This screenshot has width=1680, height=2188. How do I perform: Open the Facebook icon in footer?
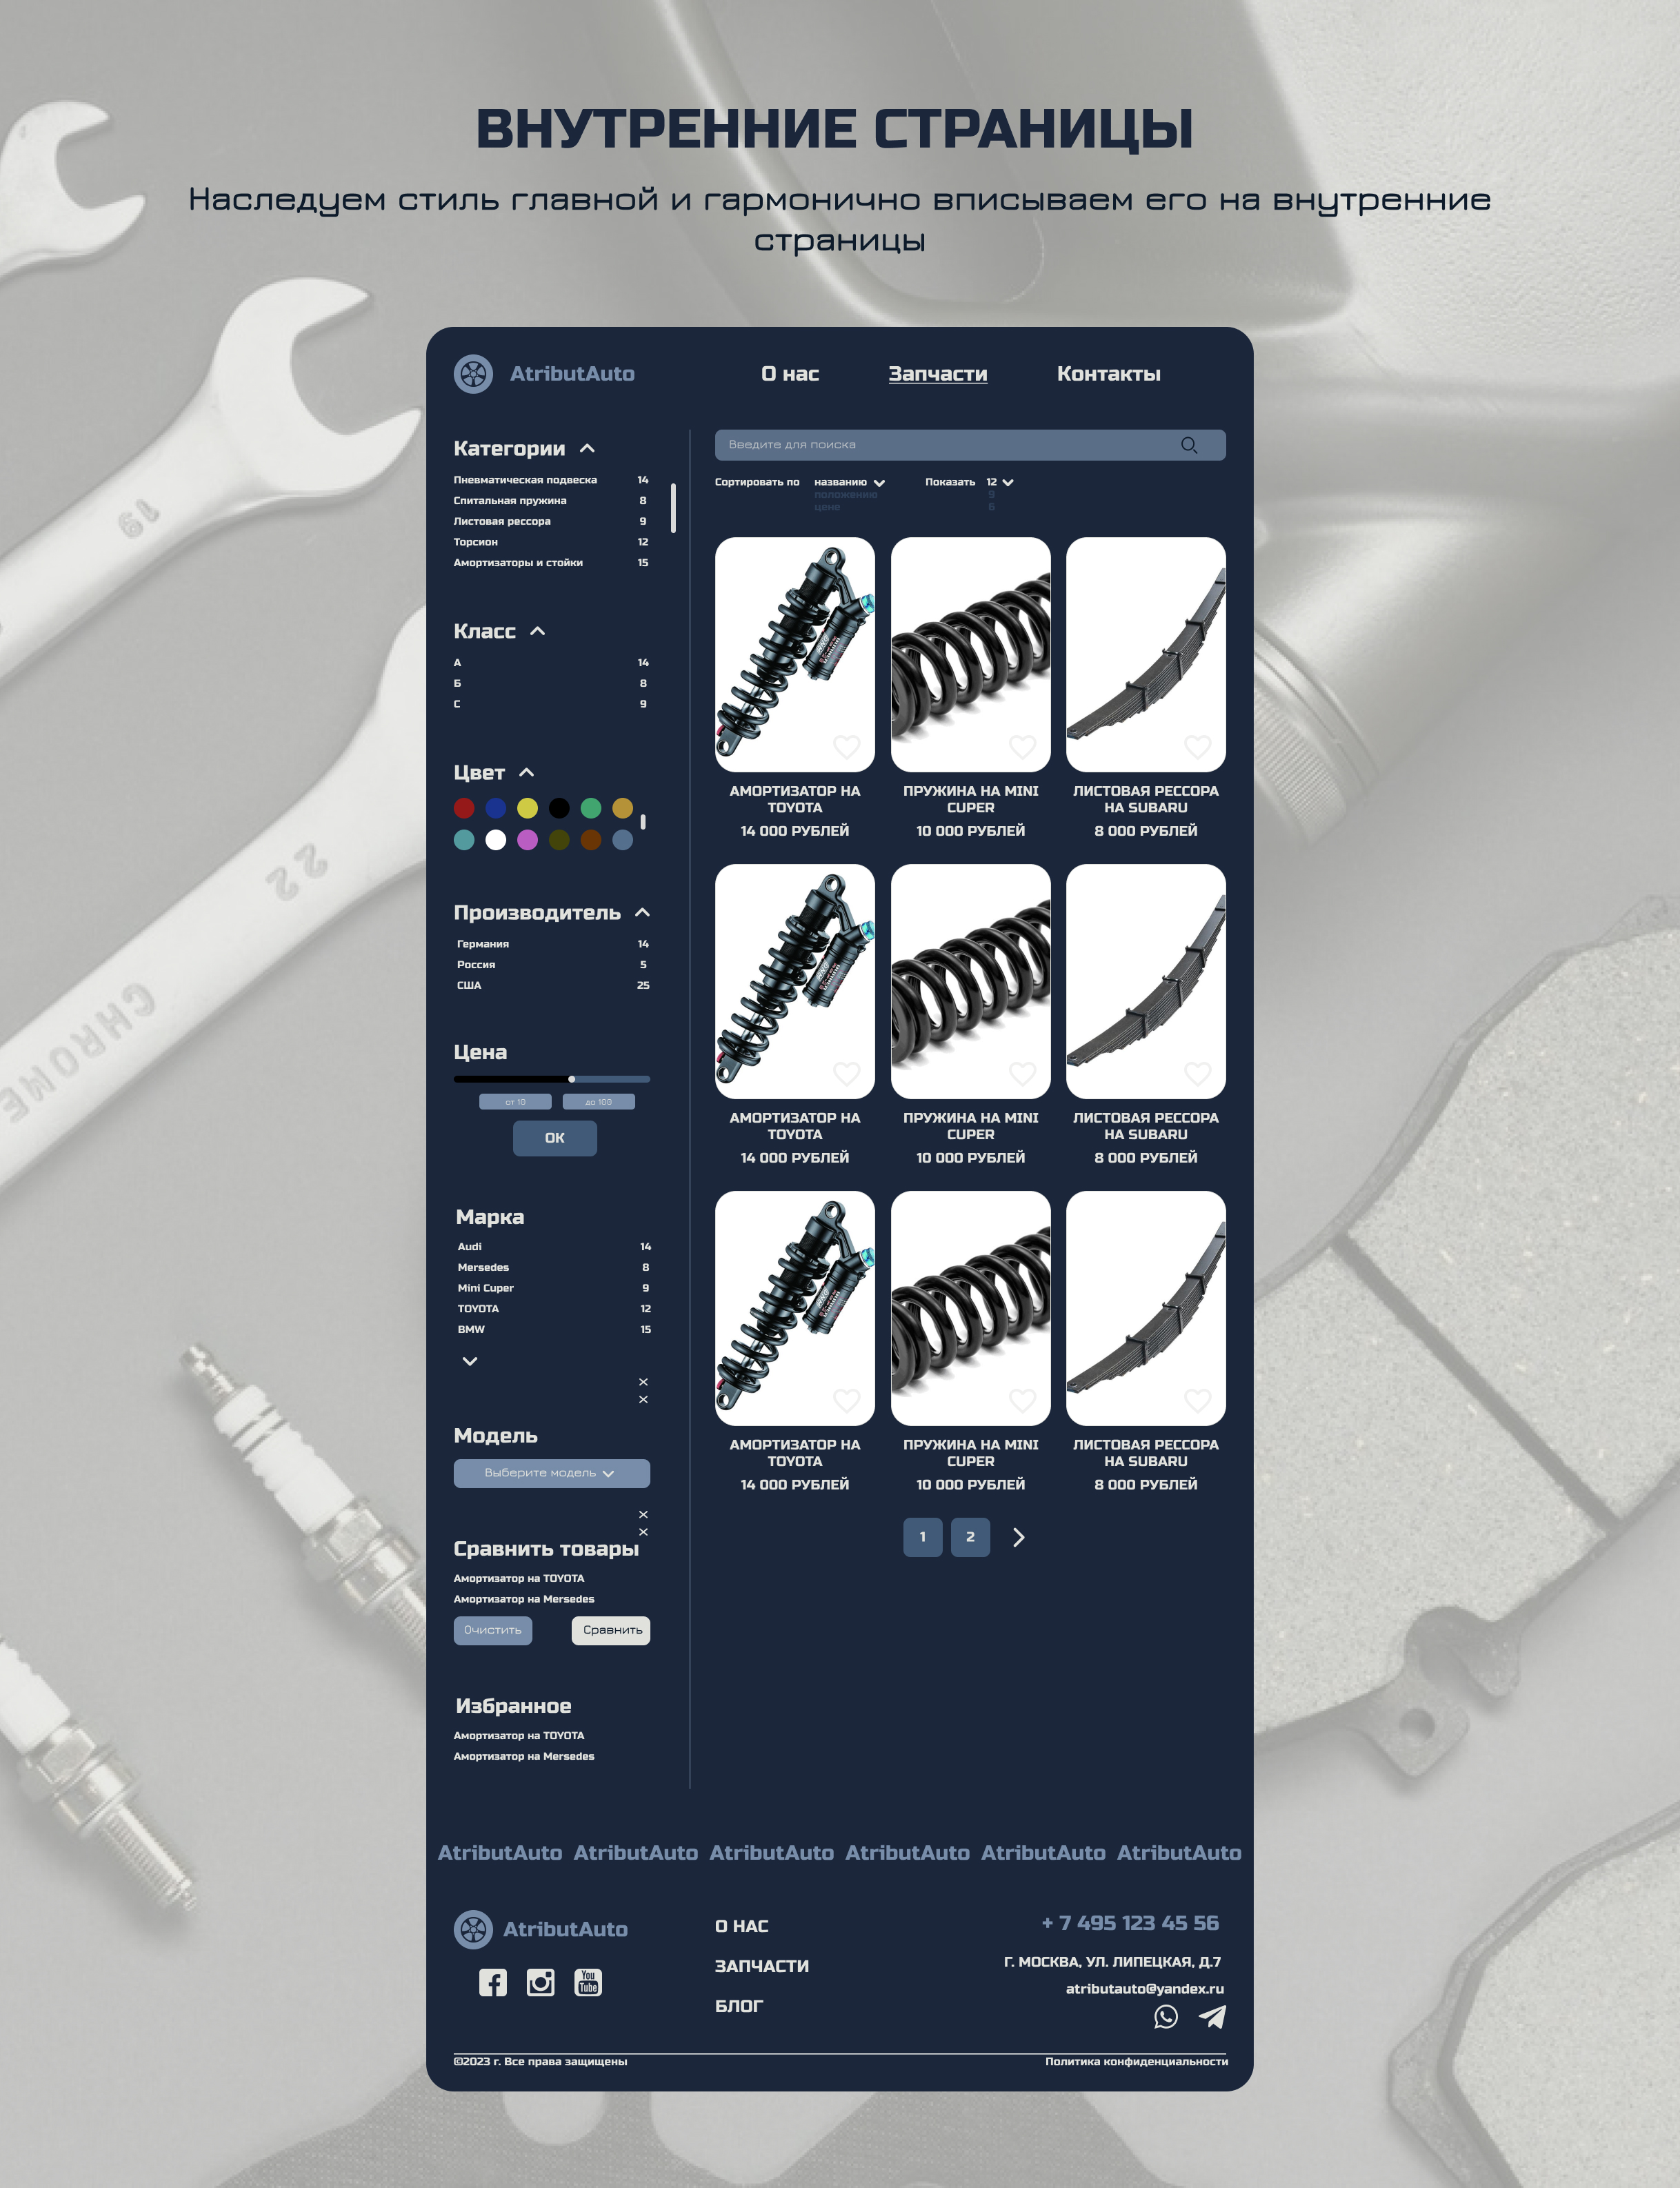(x=492, y=1982)
